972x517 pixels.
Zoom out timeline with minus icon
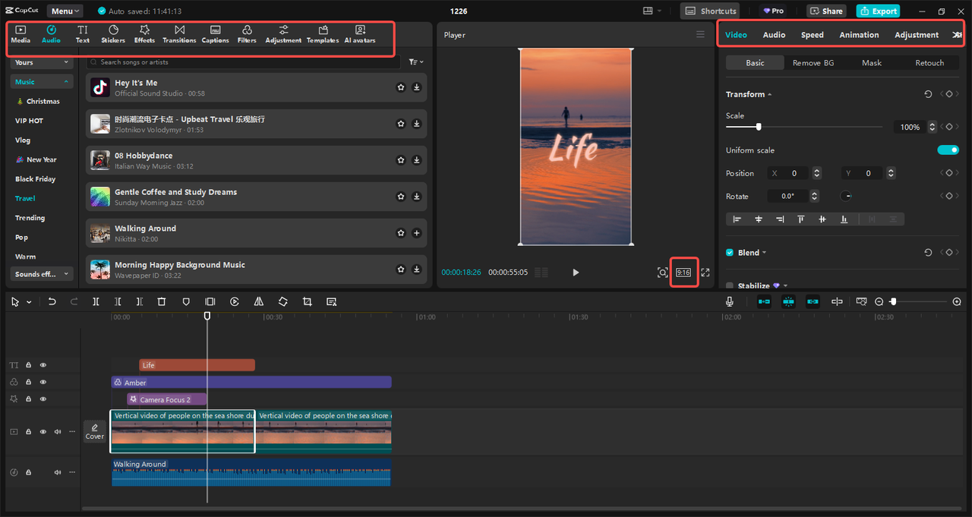[x=879, y=301]
